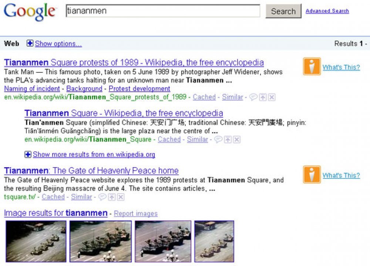Click orange info icon beside Gate of Heavenly Peace

pyautogui.click(x=312, y=174)
